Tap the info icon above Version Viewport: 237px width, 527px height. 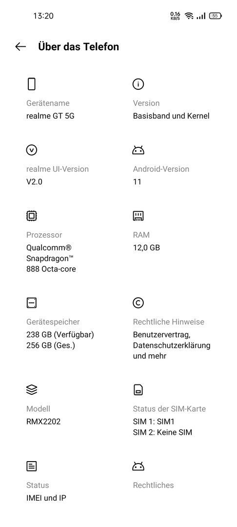[138, 84]
